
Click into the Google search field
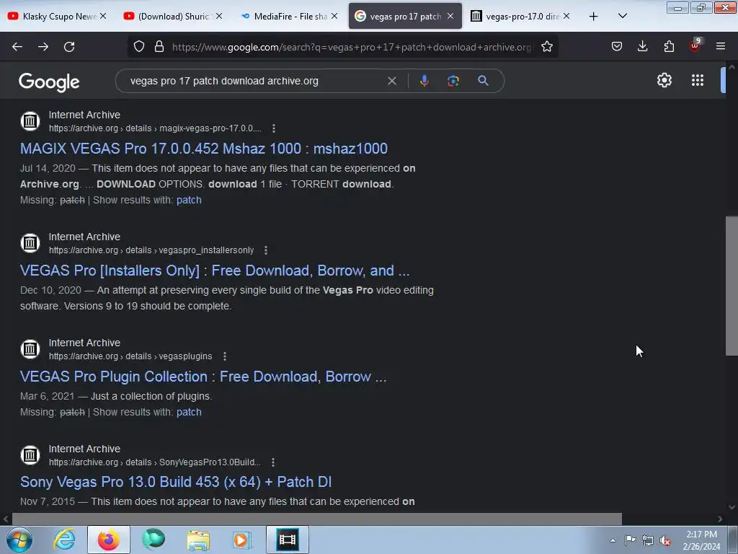pyautogui.click(x=254, y=81)
